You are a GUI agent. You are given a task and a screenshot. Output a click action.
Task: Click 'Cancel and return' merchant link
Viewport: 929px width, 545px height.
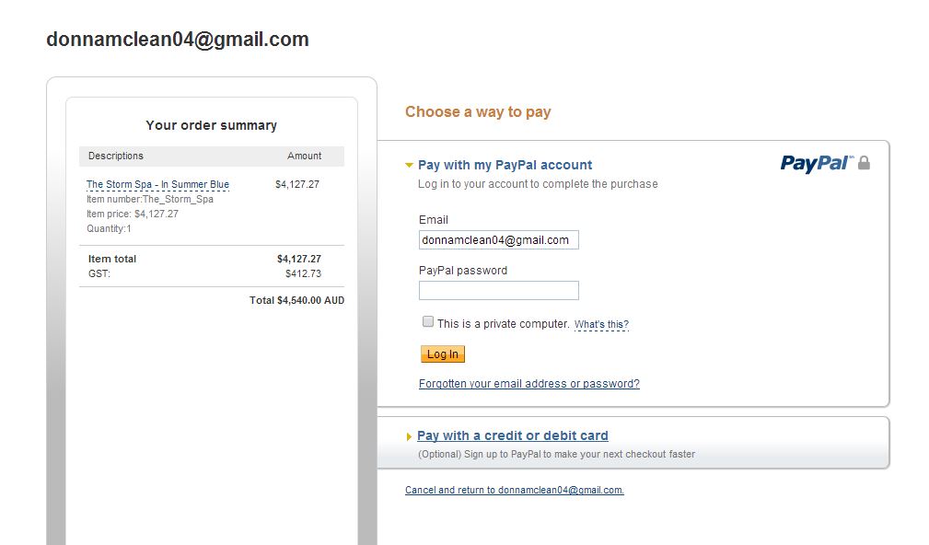514,491
